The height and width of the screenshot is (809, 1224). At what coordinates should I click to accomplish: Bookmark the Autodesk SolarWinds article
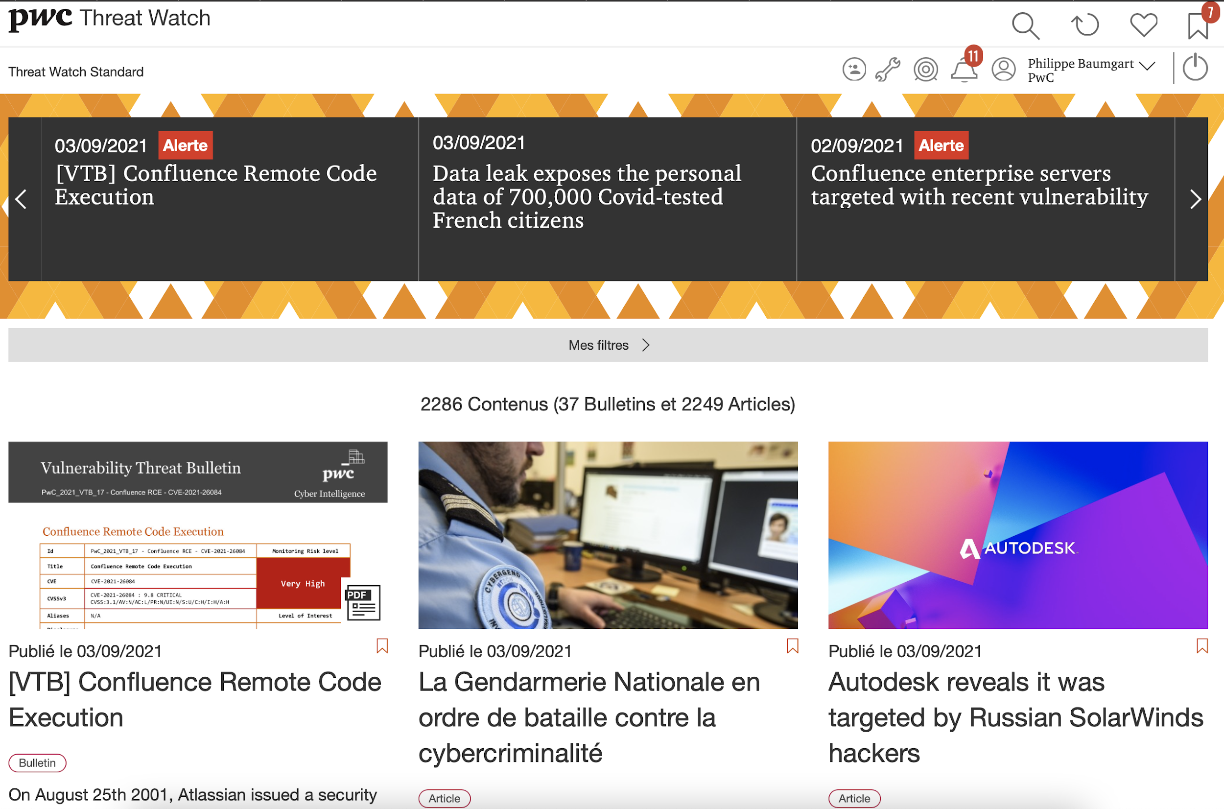point(1202,646)
